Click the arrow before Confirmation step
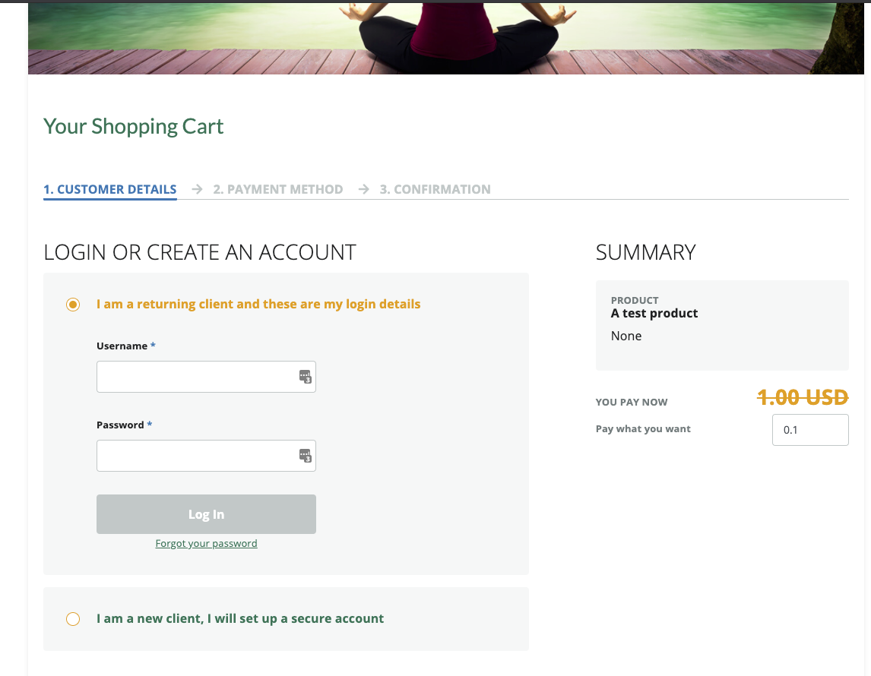871x676 pixels. point(364,189)
